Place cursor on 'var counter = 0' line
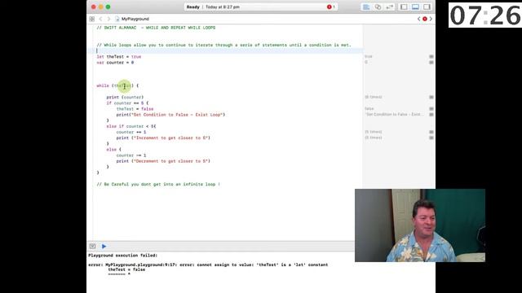Screen dimensions: 522x293 click(x=115, y=63)
